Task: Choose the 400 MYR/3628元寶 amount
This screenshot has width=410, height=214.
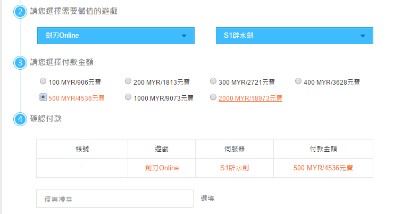Action: [298, 81]
